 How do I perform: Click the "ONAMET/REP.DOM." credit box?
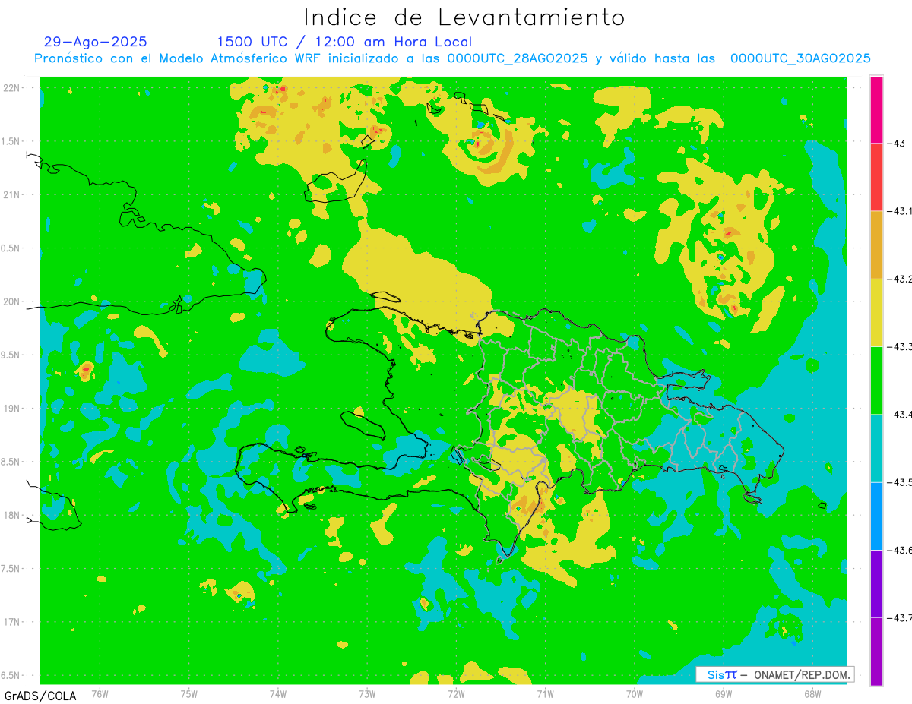(774, 674)
